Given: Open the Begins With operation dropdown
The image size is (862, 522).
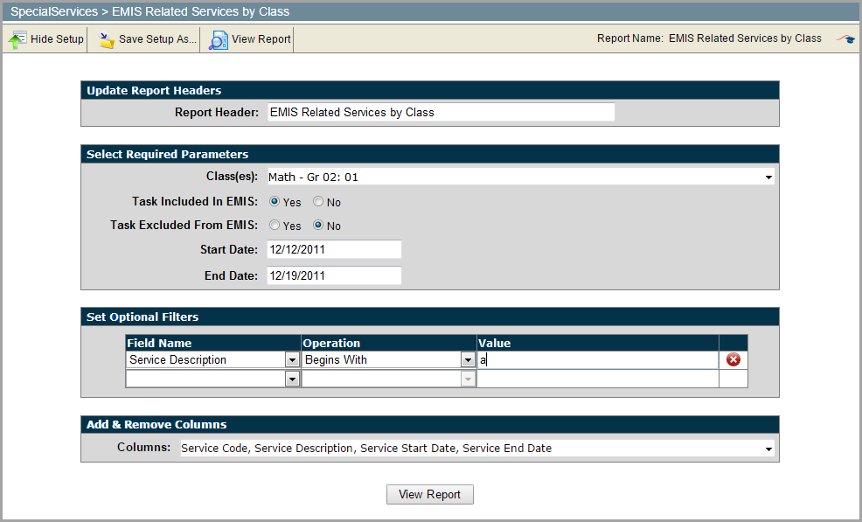Looking at the screenshot, I should (x=468, y=359).
